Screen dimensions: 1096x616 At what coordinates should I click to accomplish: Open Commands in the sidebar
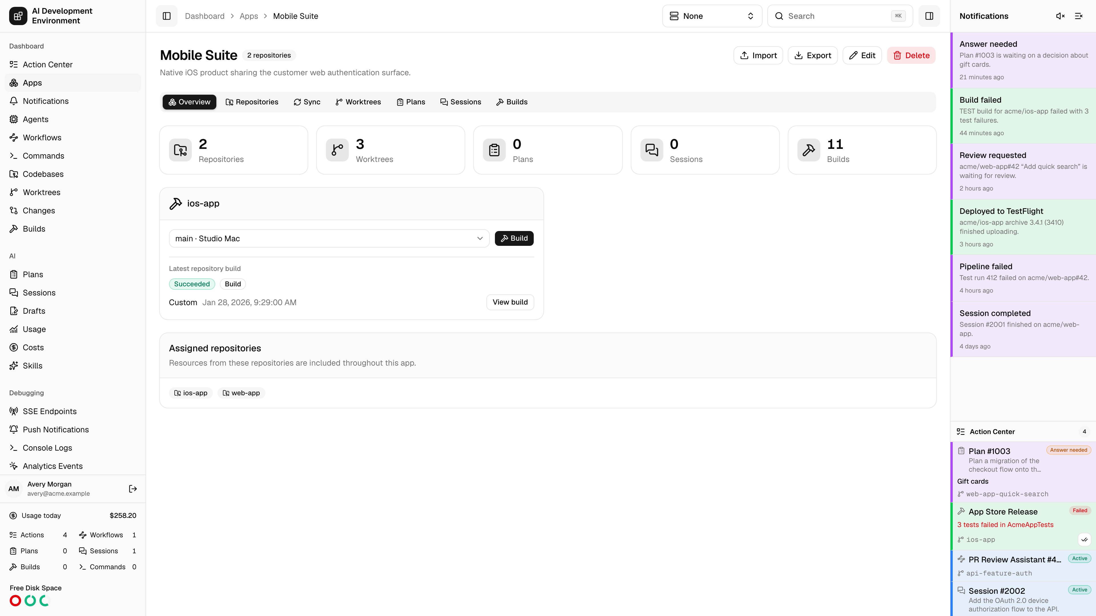[x=73, y=156]
